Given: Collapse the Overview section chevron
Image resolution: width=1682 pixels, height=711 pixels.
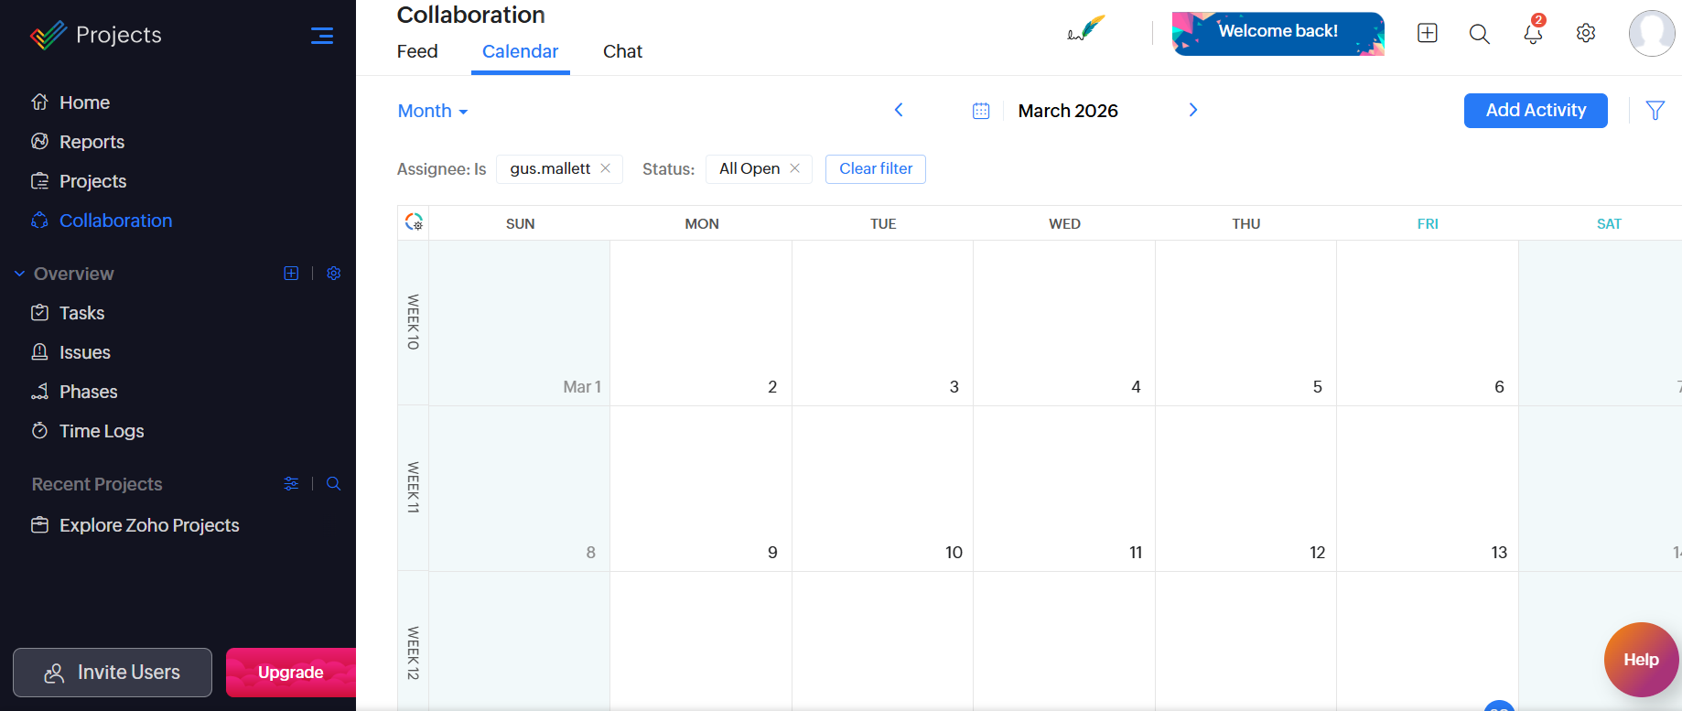Looking at the screenshot, I should pos(19,274).
